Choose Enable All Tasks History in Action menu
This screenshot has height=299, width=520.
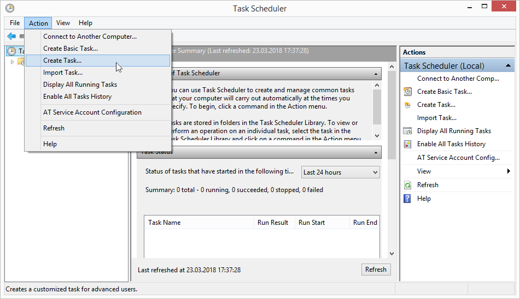98,97
